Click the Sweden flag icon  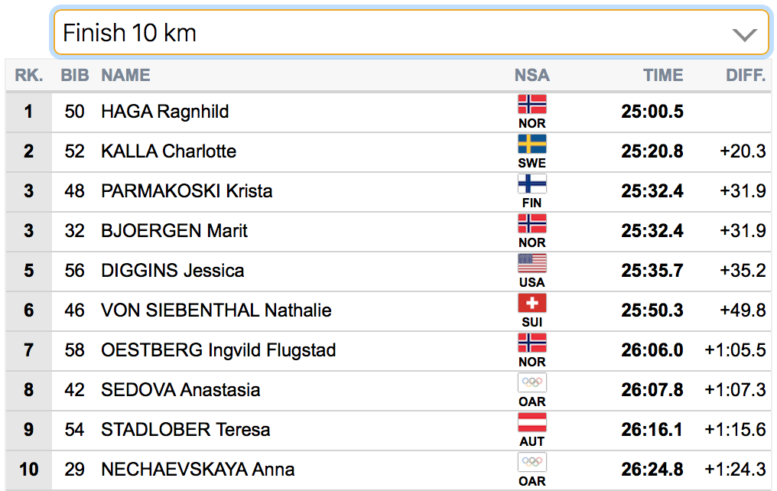click(532, 145)
